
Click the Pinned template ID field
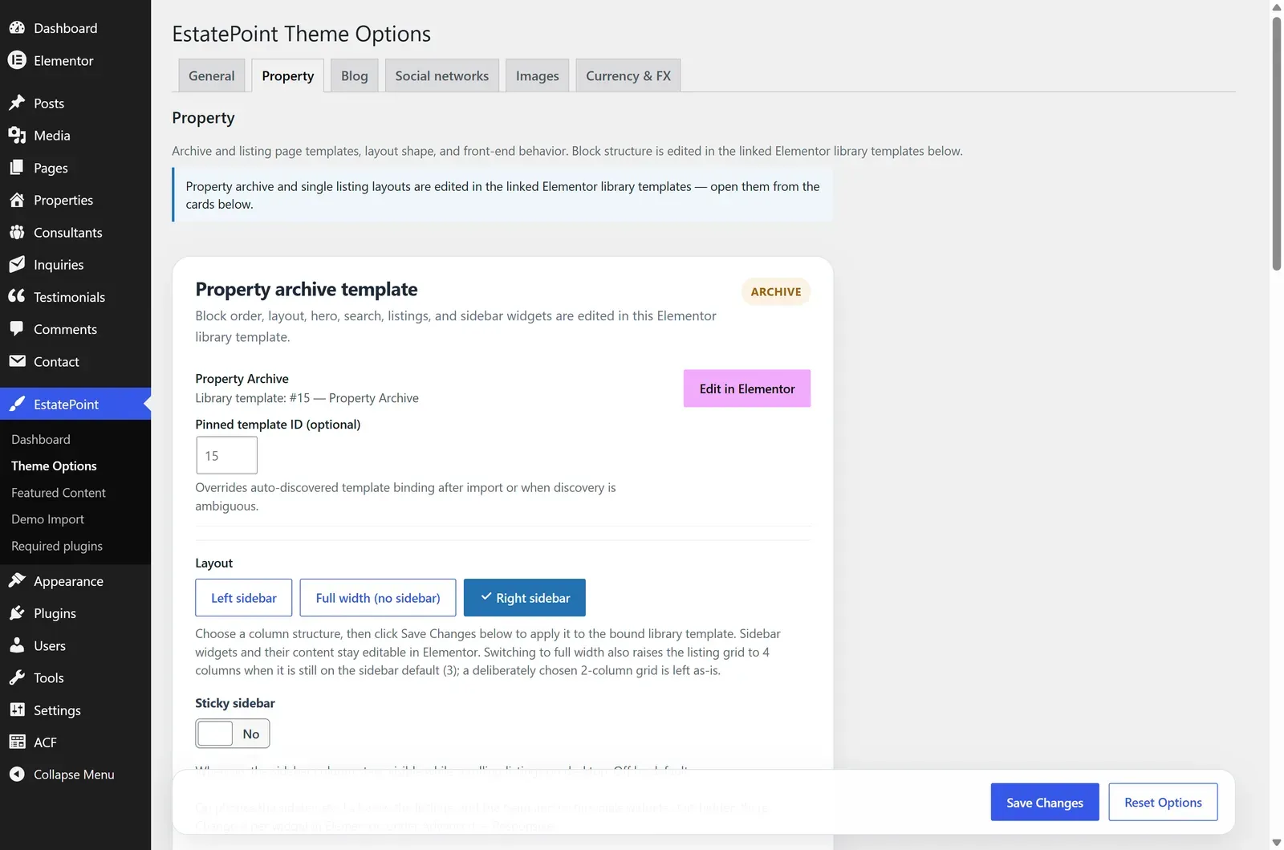point(226,455)
